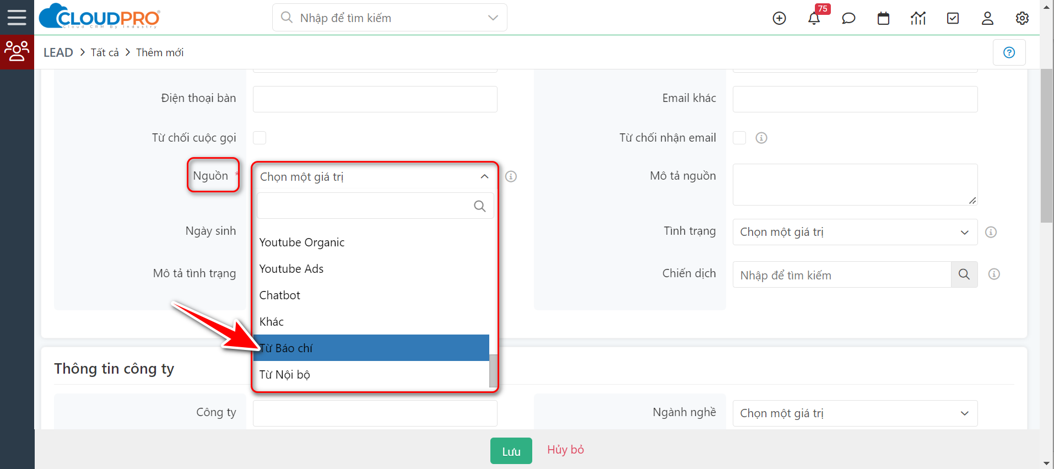The height and width of the screenshot is (469, 1054).
Task: Toggle the Từ chối nhận email checkbox
Action: coord(739,138)
